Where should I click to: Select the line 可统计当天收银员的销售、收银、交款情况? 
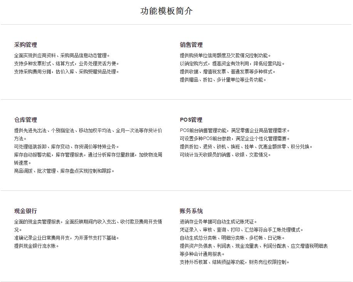(x=225, y=155)
